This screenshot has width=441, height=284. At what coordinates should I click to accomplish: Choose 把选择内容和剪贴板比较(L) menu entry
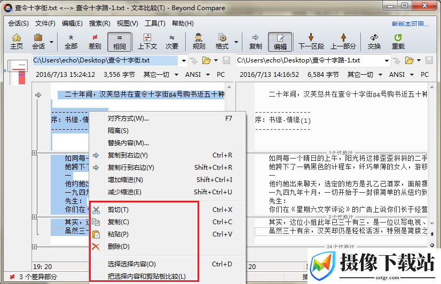pyautogui.click(x=169, y=277)
